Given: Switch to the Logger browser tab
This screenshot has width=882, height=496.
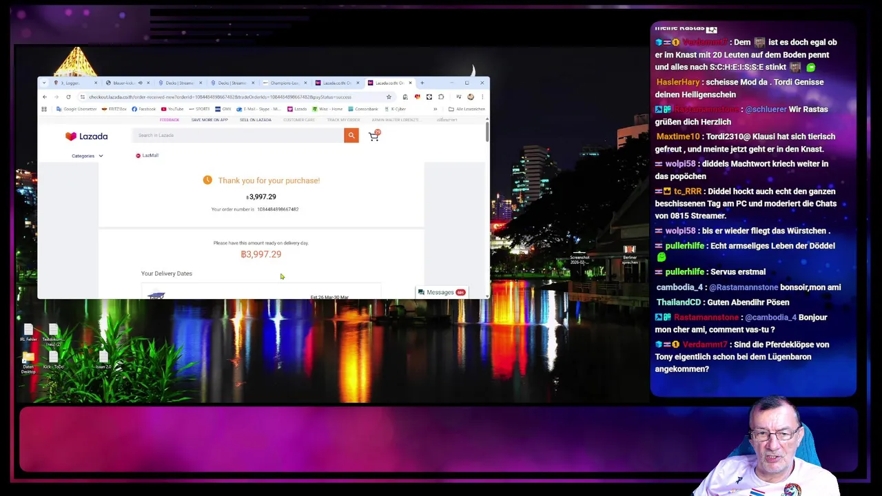Looking at the screenshot, I should coord(74,83).
